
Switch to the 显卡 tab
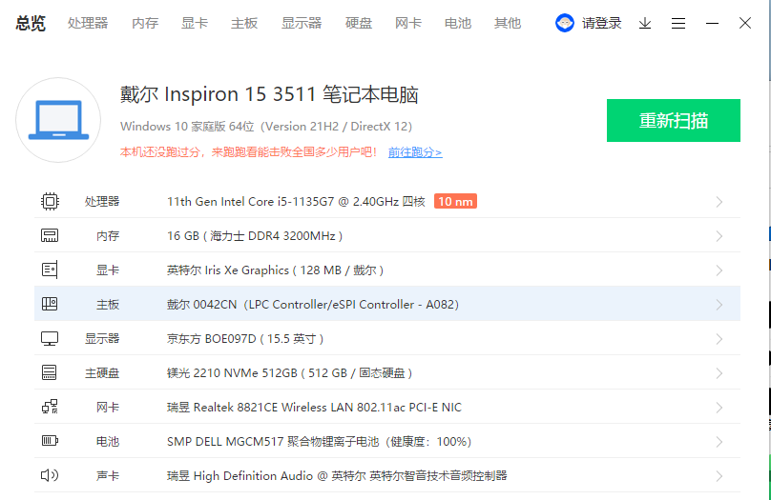pos(195,23)
